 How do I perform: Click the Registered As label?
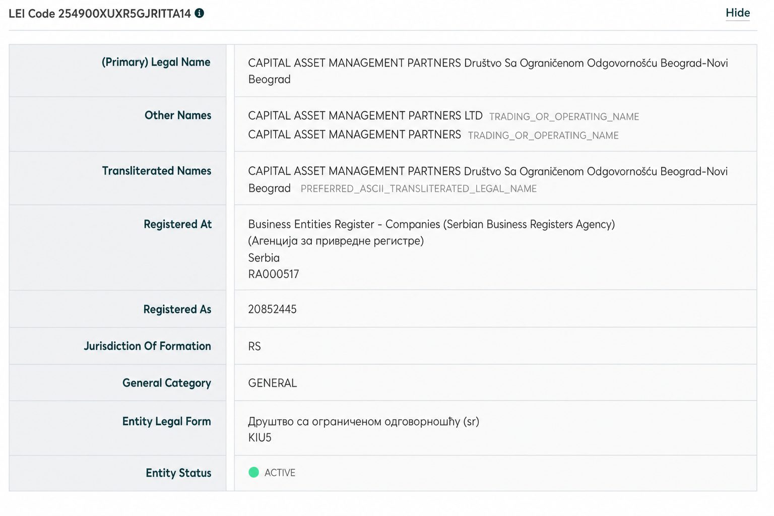[177, 309]
